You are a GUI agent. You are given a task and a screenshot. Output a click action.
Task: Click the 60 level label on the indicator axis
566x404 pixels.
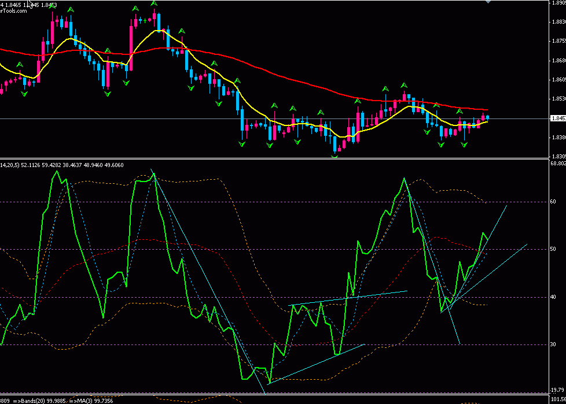pyautogui.click(x=553, y=202)
